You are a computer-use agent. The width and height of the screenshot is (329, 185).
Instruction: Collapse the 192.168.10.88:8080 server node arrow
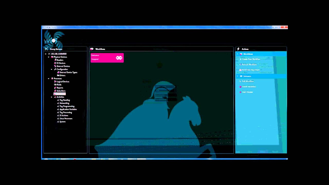(x=46, y=54)
